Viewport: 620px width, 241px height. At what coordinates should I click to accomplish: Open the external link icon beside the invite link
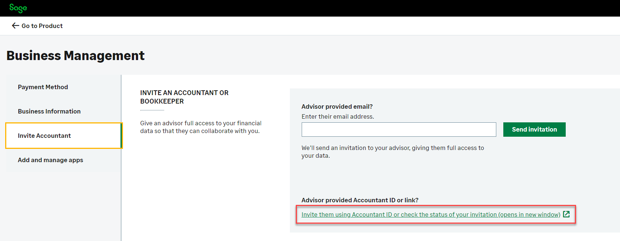click(566, 214)
